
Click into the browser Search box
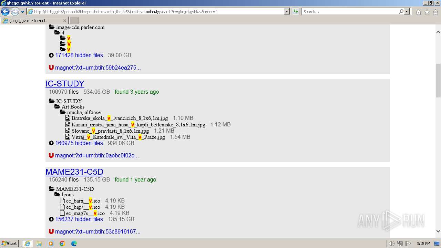350,11
